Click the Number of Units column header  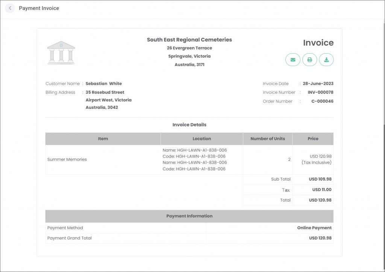pos(268,139)
